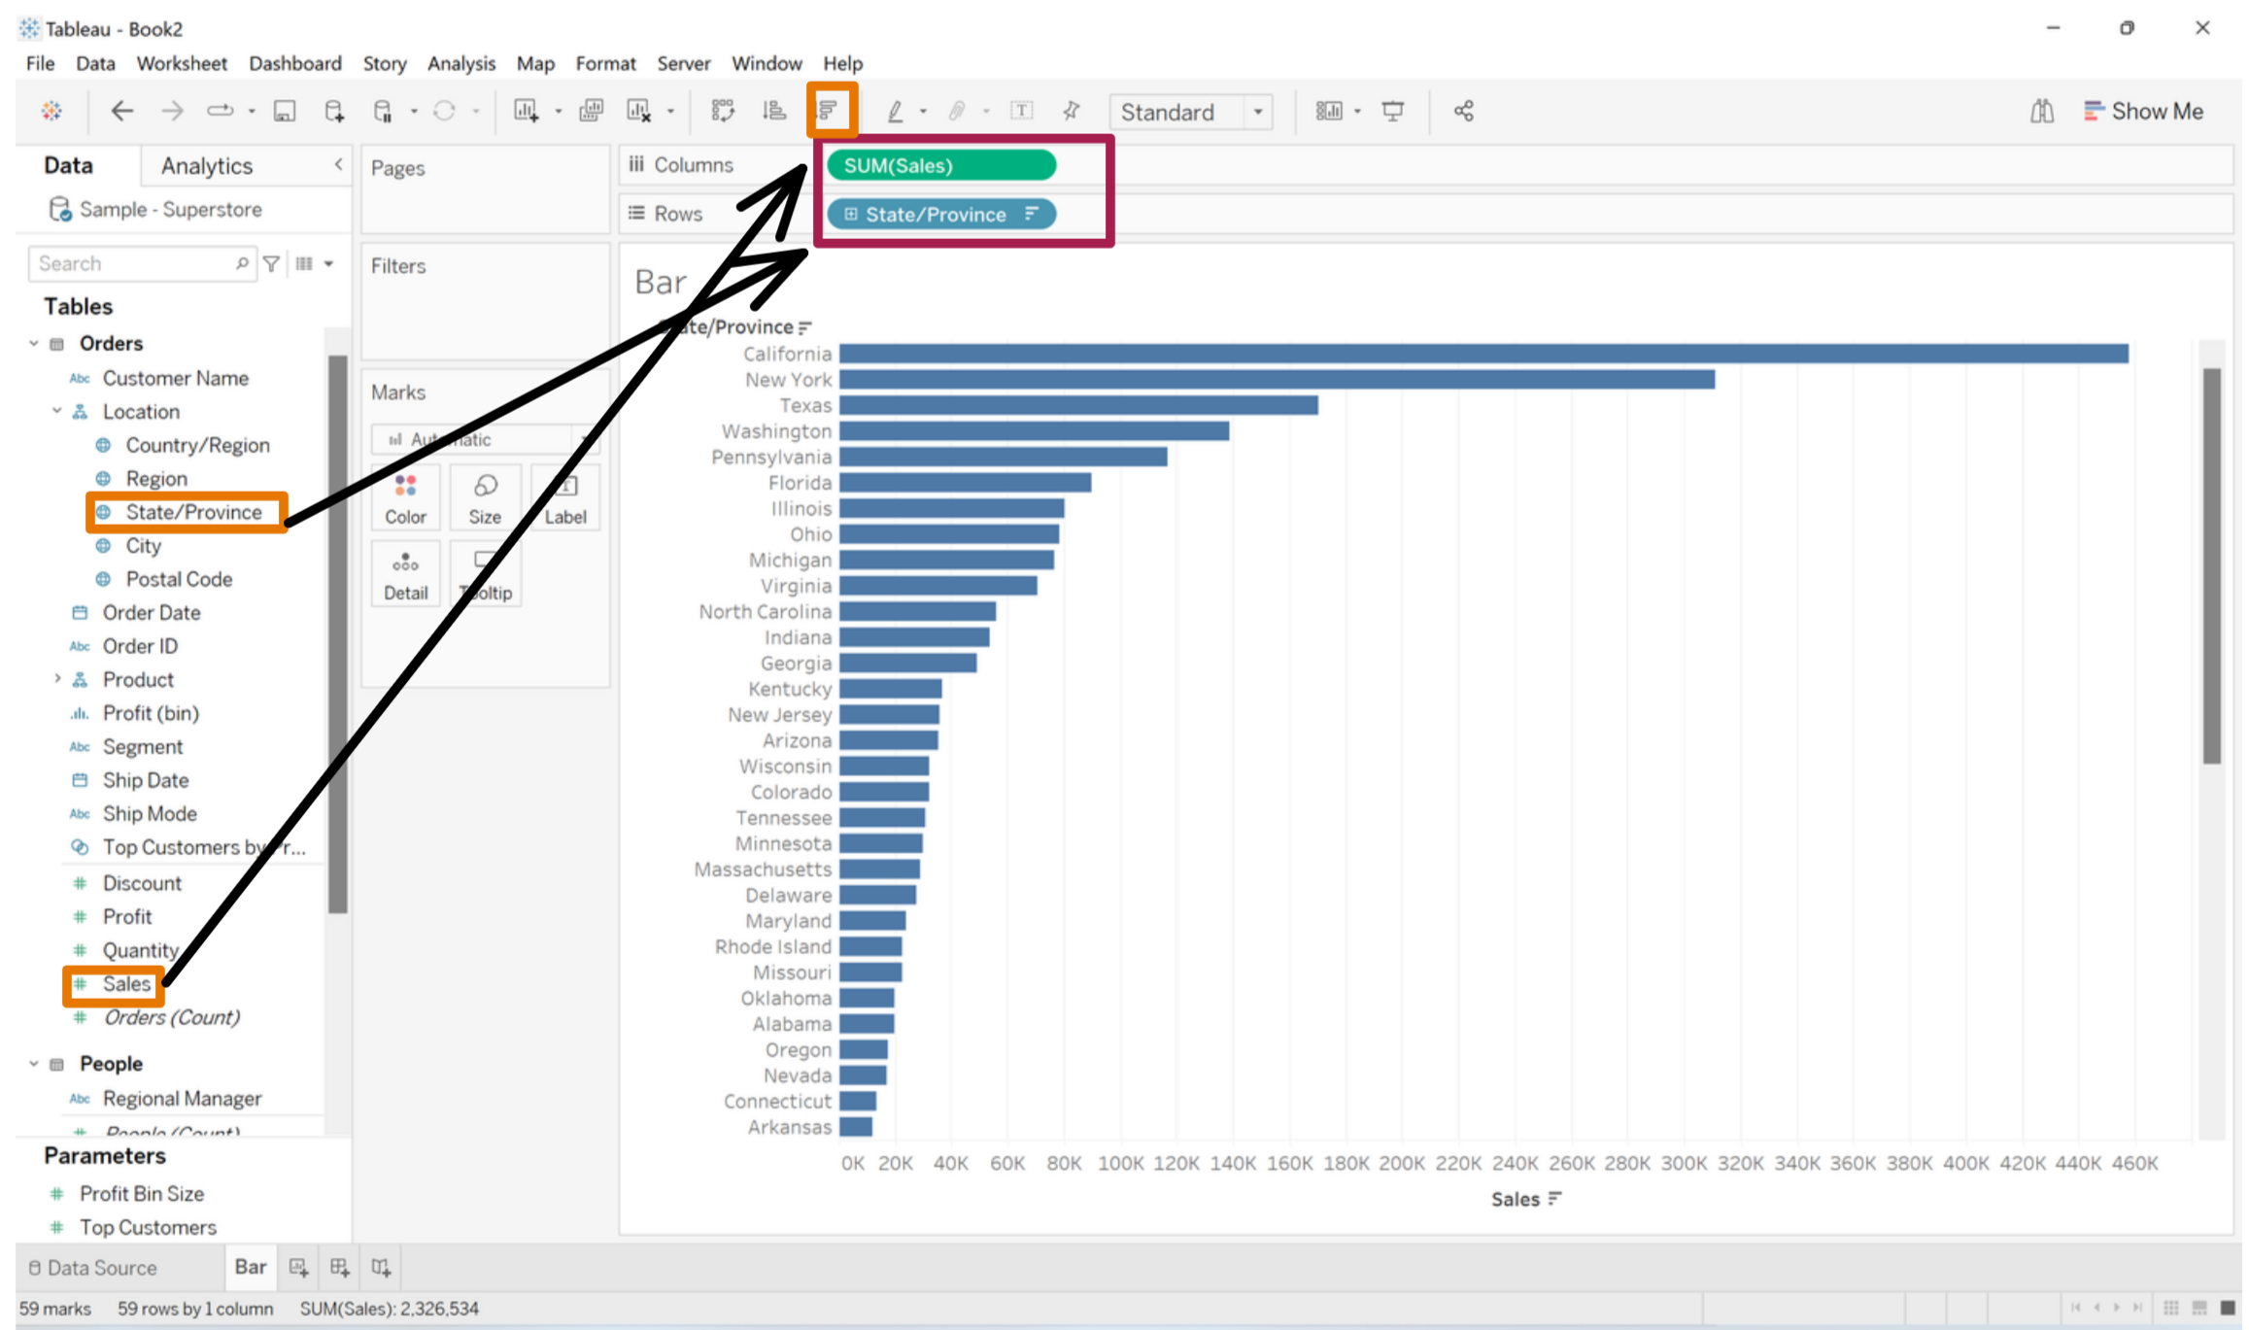2249x1330 pixels.
Task: Open the Analysis menu in menu bar
Action: (460, 63)
